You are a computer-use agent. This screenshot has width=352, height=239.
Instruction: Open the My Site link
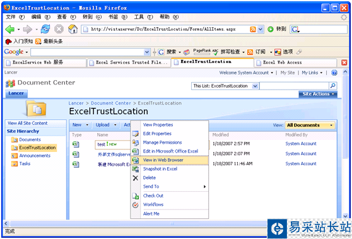click(x=288, y=73)
